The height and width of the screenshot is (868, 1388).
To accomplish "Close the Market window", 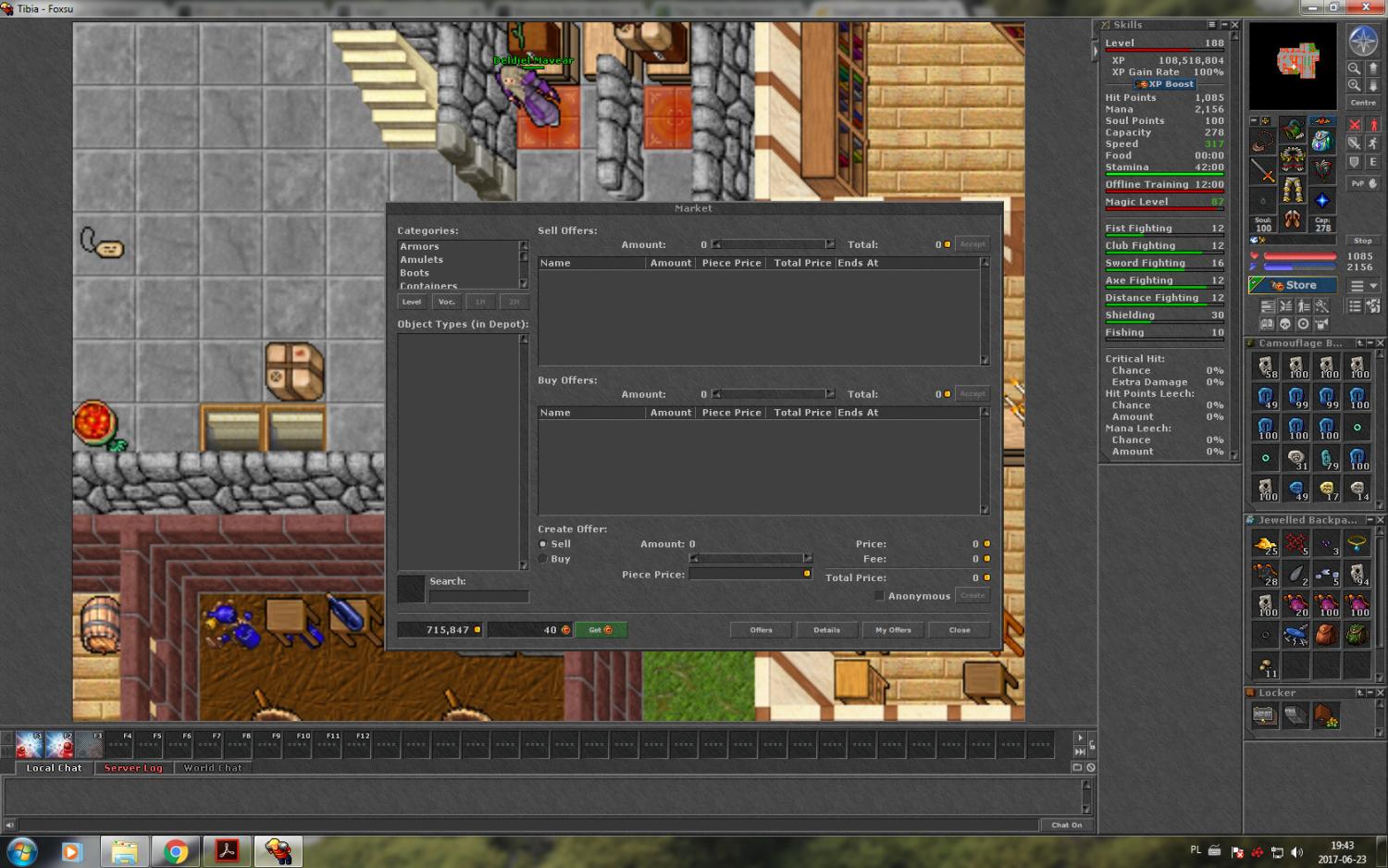I will point(960,630).
